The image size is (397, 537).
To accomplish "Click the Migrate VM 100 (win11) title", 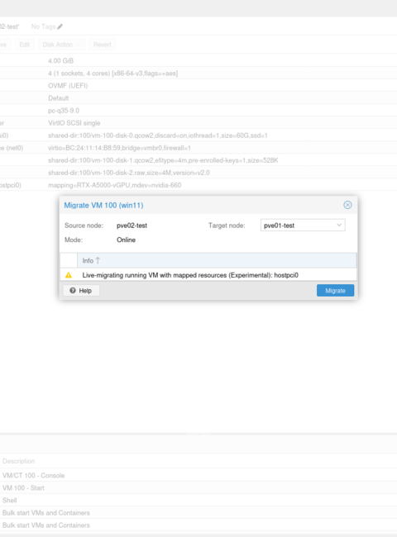I will [103, 205].
